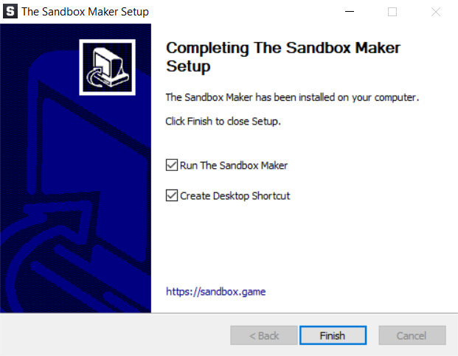Click the "The Sandbox Maker Setup" title bar text
The width and height of the screenshot is (458, 356).
click(85, 12)
